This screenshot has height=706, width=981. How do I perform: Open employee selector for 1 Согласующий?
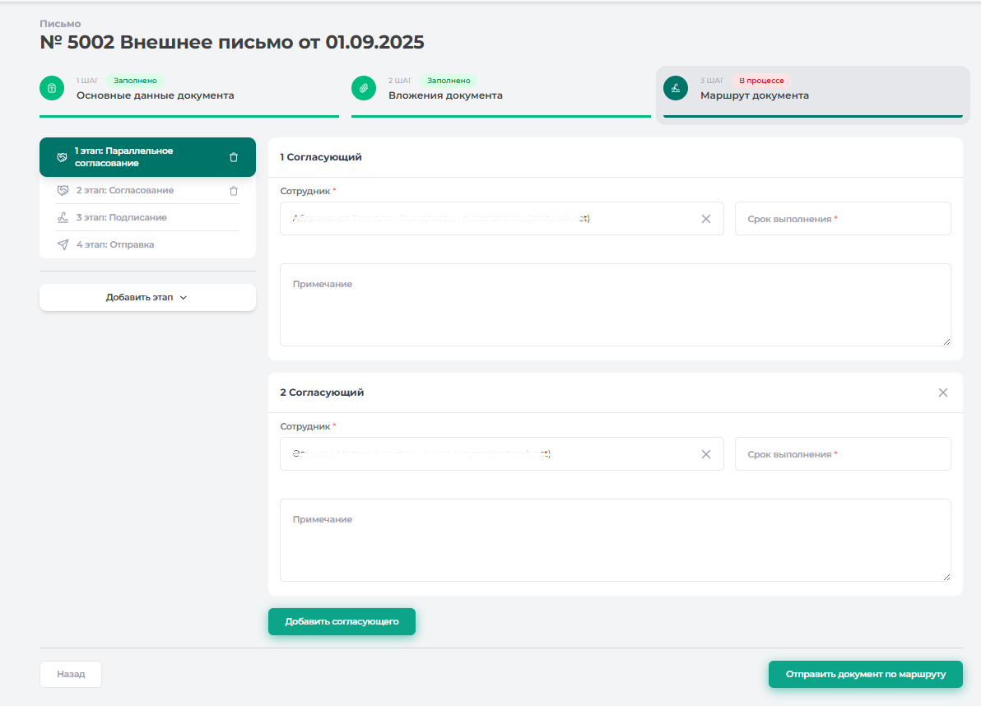point(486,219)
